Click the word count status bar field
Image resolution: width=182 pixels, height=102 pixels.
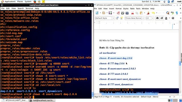click(126, 97)
